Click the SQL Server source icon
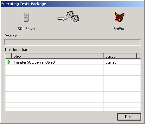Image resolution: width=145 pixels, height=124 pixels. pyautogui.click(x=26, y=17)
